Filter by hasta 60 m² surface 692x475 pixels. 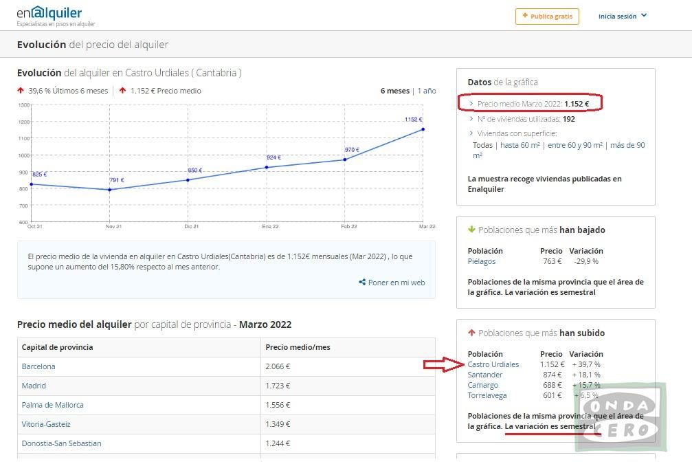pyautogui.click(x=520, y=145)
